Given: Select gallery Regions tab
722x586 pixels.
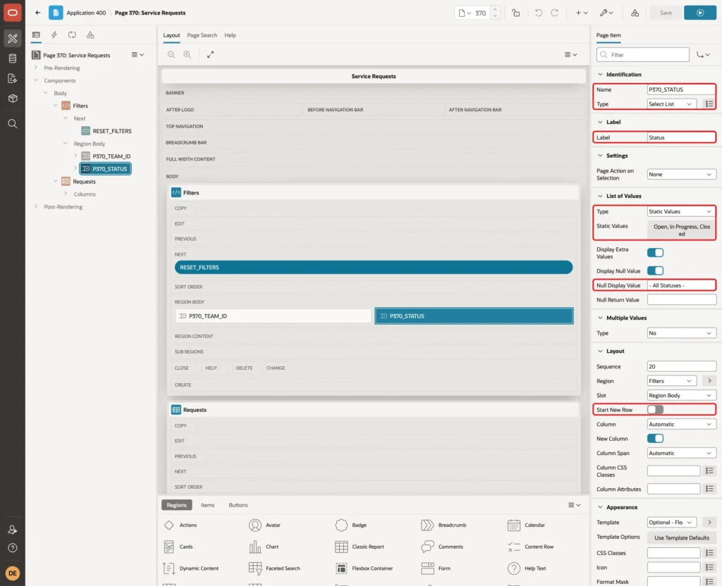Looking at the screenshot, I should [176, 505].
